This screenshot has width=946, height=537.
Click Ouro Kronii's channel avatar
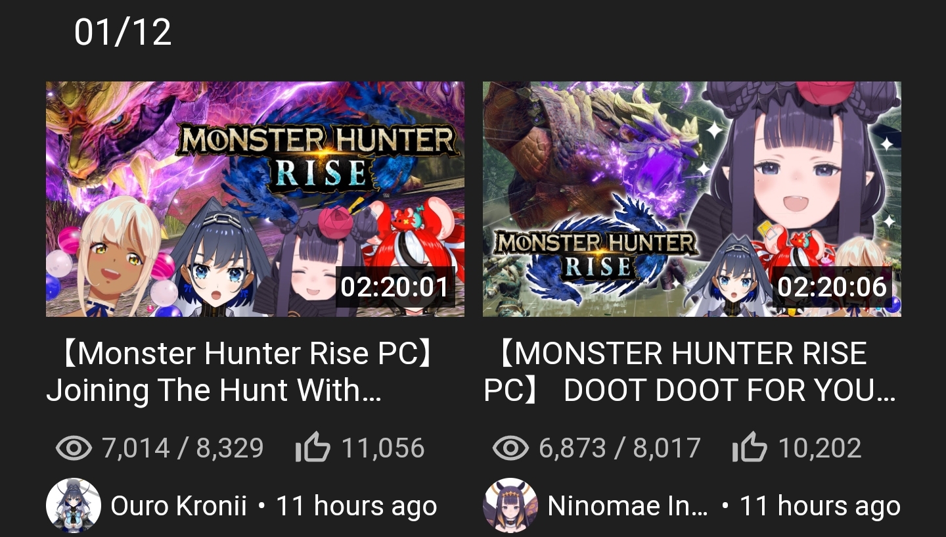pyautogui.click(x=73, y=505)
